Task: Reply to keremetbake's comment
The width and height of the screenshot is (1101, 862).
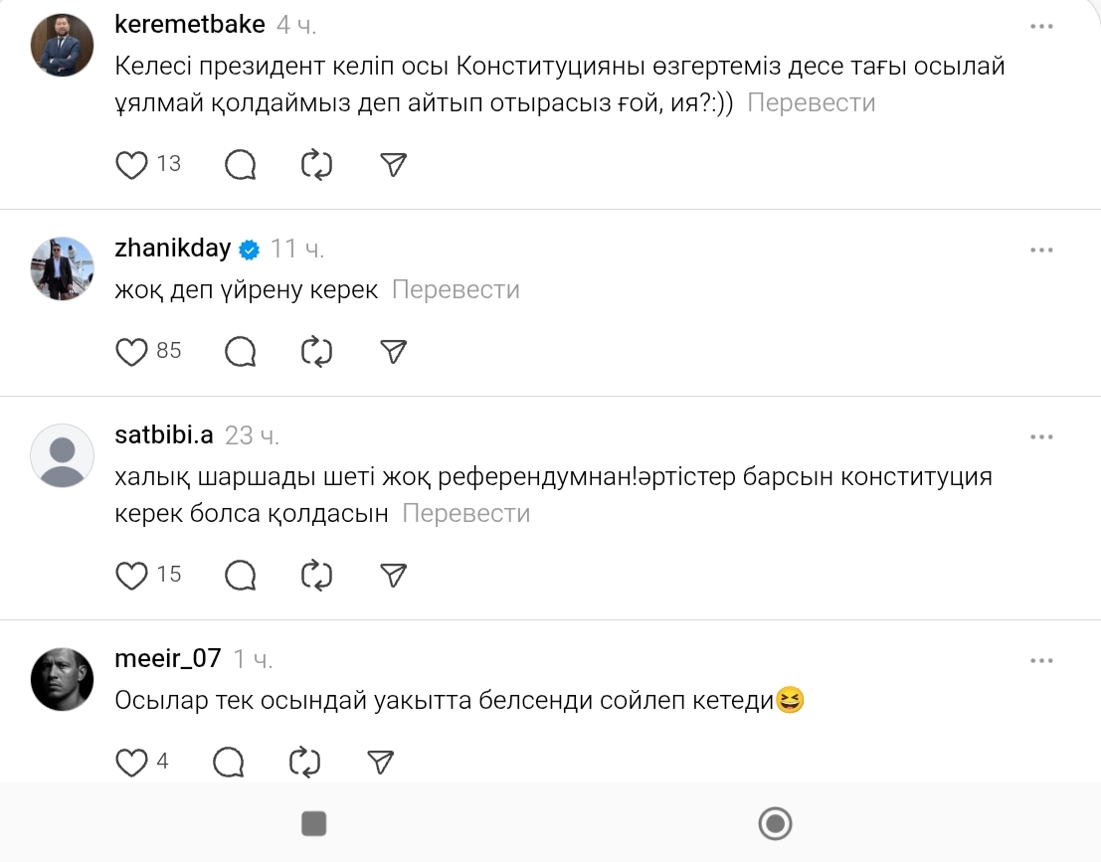Action: coord(241,165)
